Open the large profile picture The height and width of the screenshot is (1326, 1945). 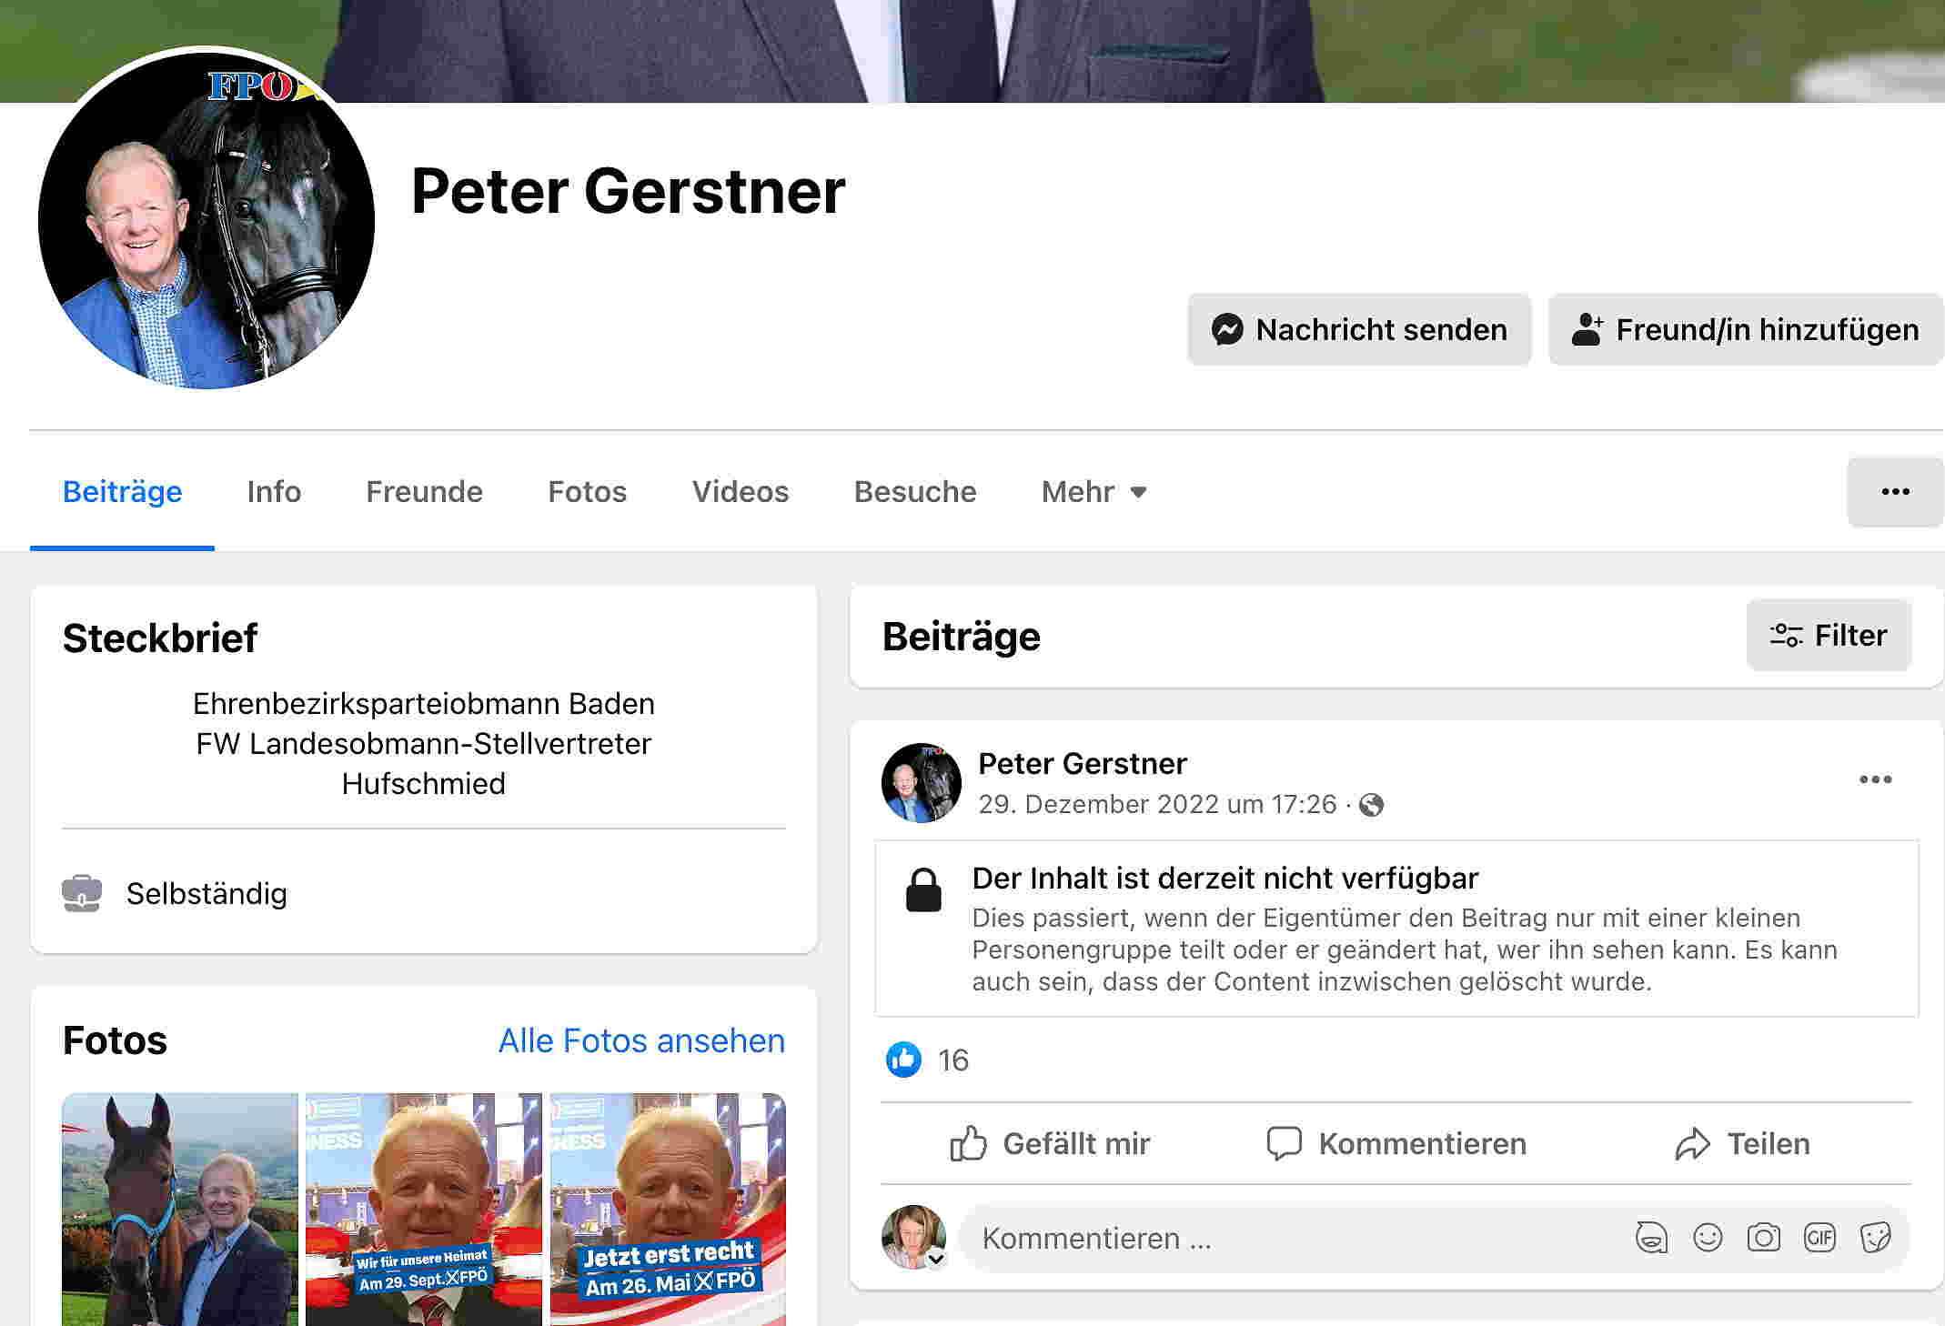pos(207,220)
